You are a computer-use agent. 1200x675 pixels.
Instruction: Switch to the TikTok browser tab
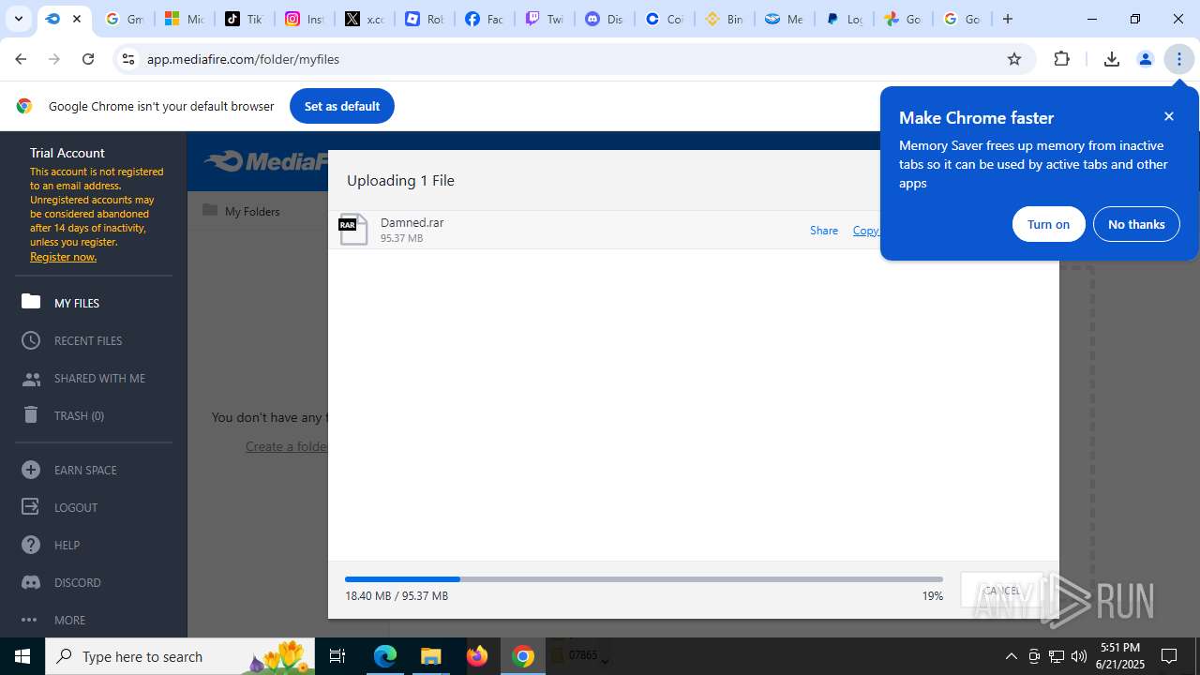pos(244,19)
